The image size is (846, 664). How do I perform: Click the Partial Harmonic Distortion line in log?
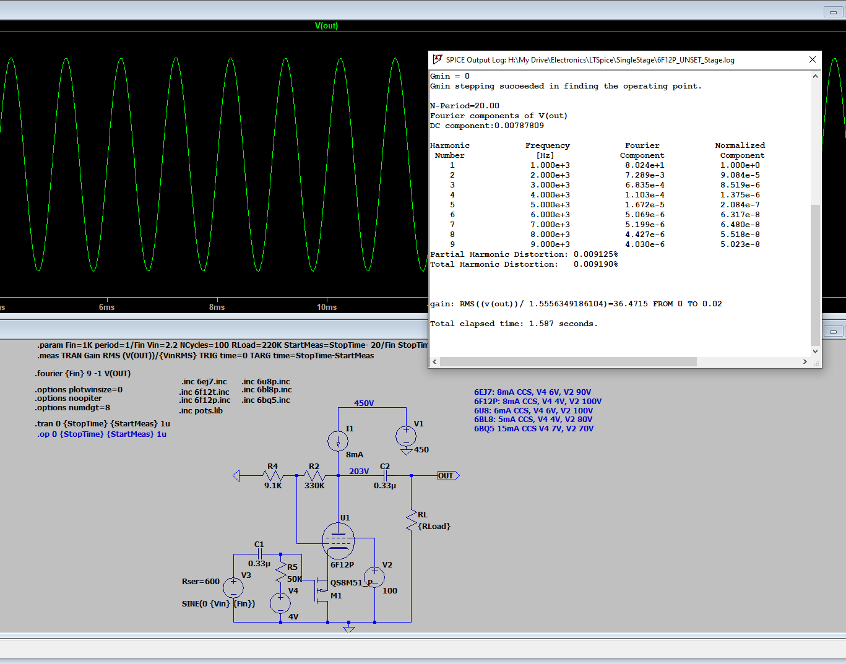[x=524, y=254]
